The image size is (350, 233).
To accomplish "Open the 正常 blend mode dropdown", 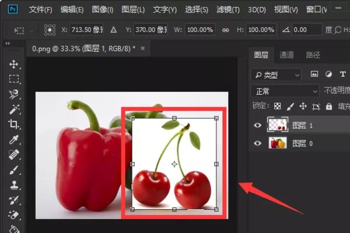I will (285, 91).
